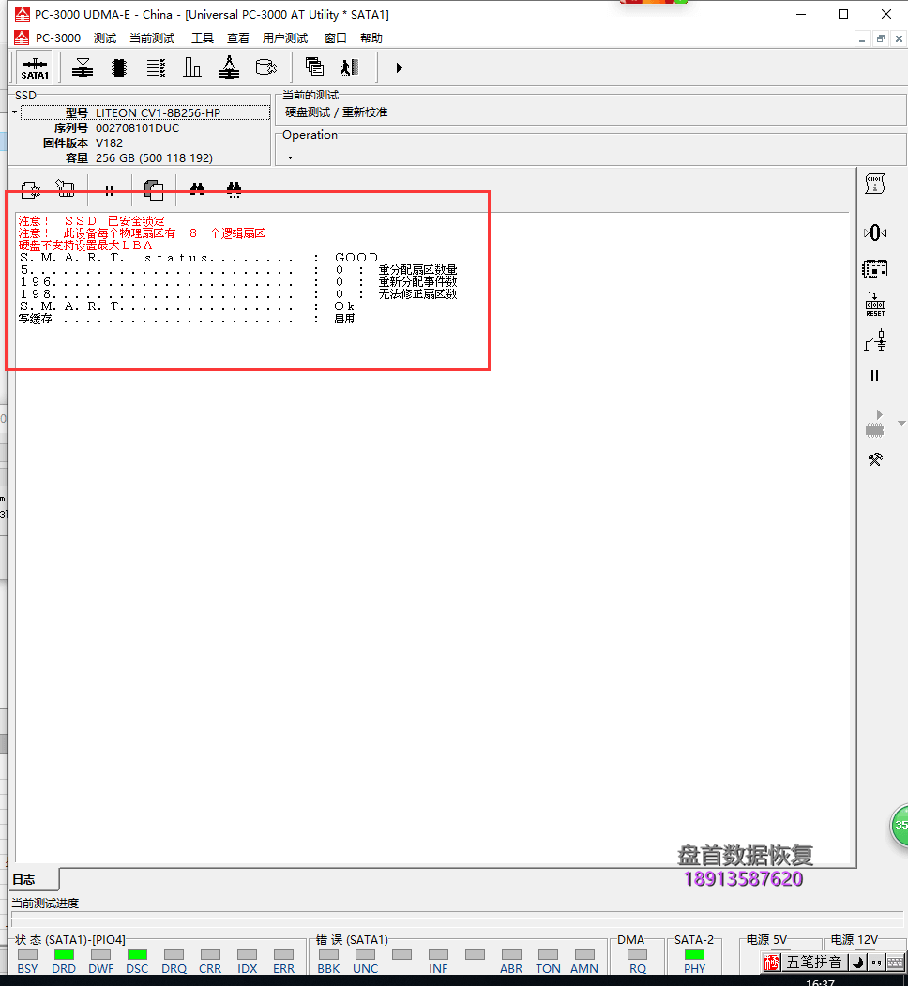
Task: Open the 窗口 menu
Action: click(336, 37)
